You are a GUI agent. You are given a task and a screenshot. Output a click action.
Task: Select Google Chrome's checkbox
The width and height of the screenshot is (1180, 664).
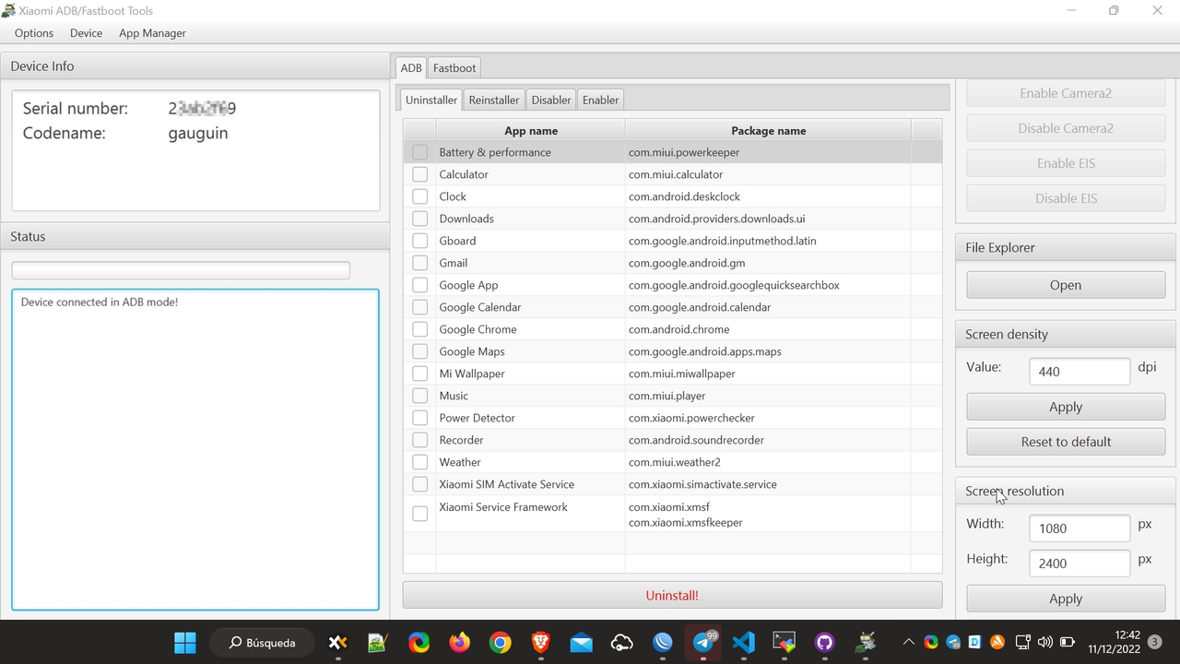pos(419,329)
